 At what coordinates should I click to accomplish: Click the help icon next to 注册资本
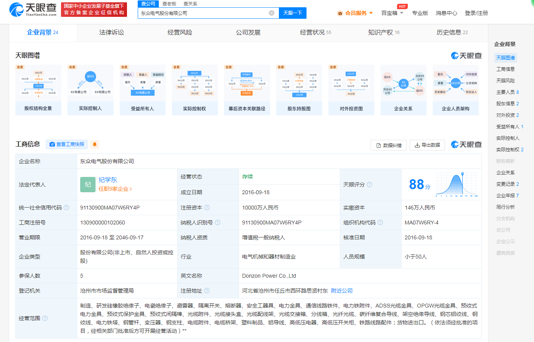tap(207, 208)
